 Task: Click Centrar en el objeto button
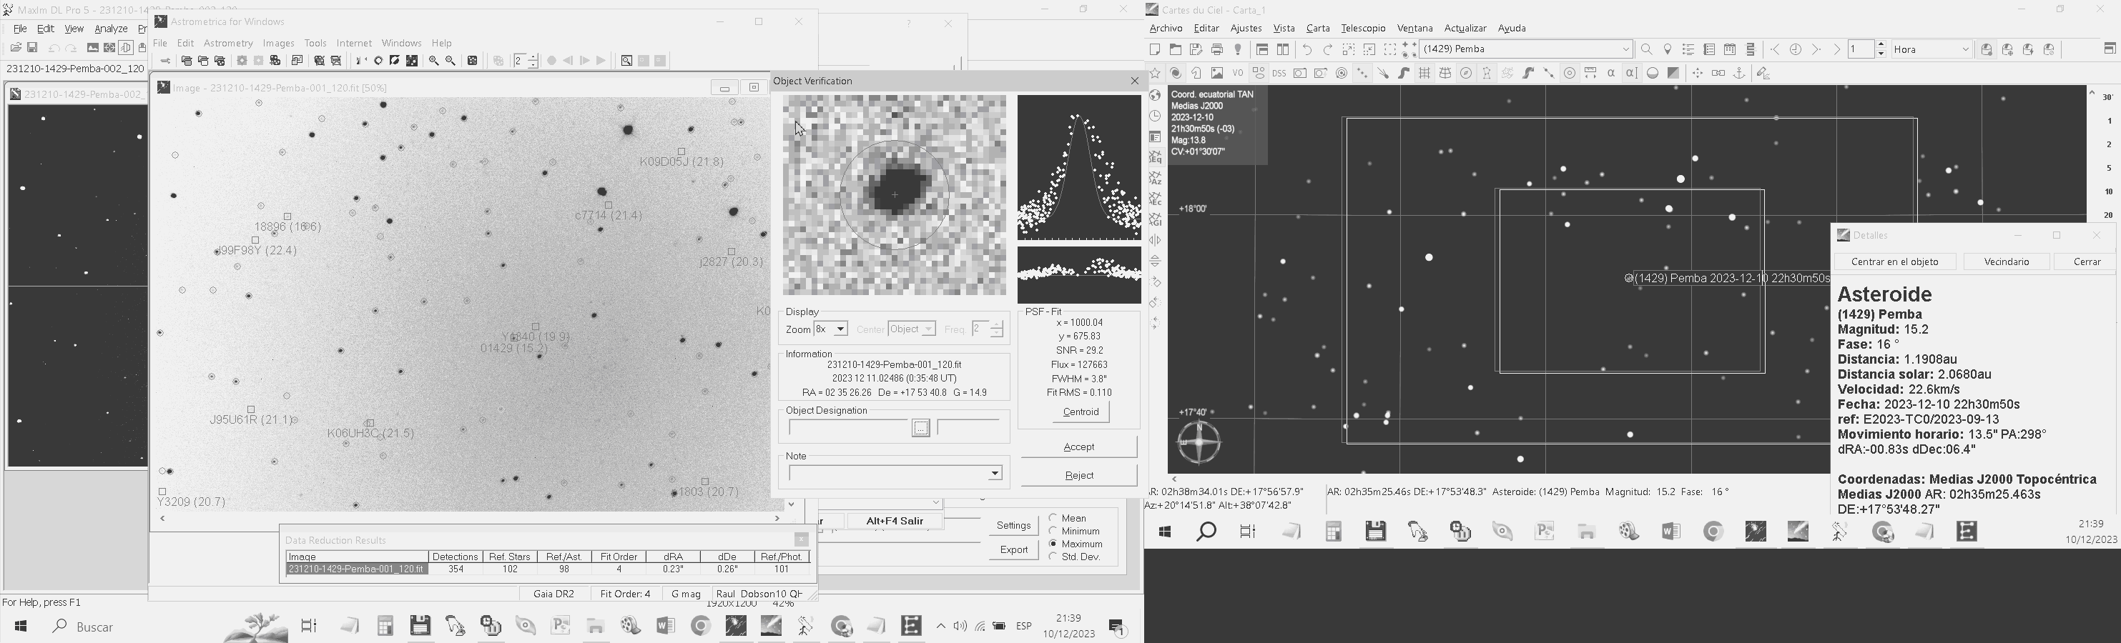tap(1894, 261)
